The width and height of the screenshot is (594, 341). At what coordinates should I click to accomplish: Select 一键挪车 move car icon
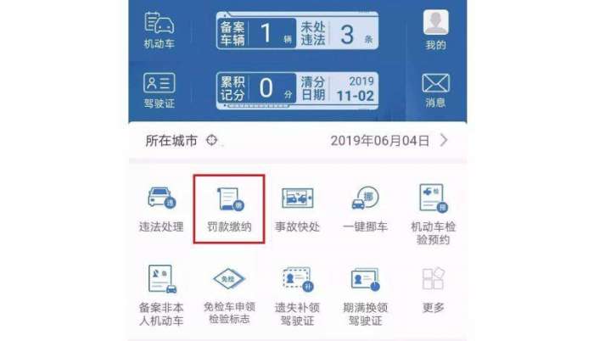click(365, 208)
